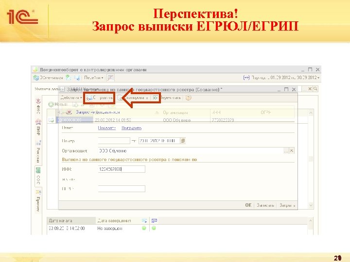Screen dimensions: 350x262
Task: Click the ellipsis select button of Организация field
Action: tap(286, 151)
